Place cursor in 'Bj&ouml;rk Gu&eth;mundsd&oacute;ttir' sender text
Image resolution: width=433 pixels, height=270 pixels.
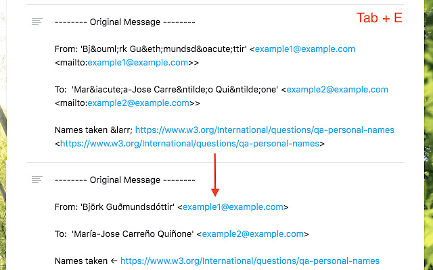(164, 49)
